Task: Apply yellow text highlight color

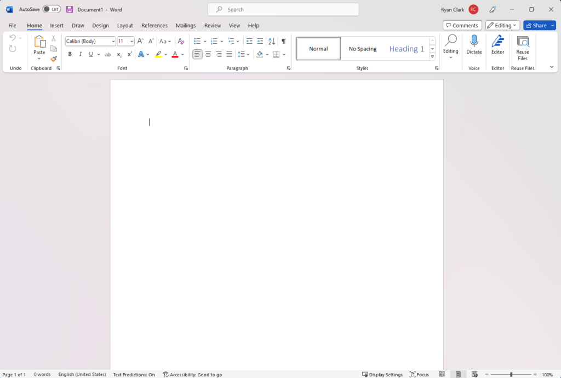Action: [158, 54]
